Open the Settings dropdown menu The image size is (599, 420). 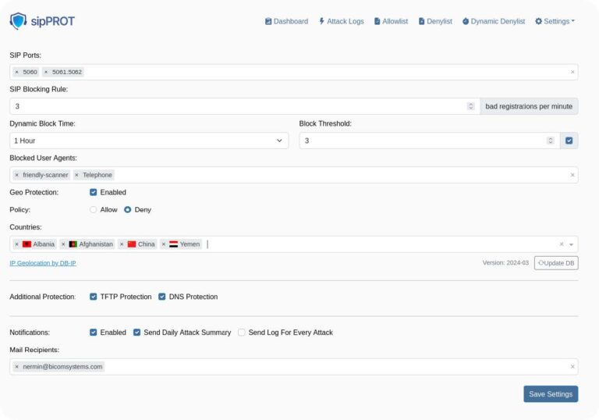click(x=555, y=21)
